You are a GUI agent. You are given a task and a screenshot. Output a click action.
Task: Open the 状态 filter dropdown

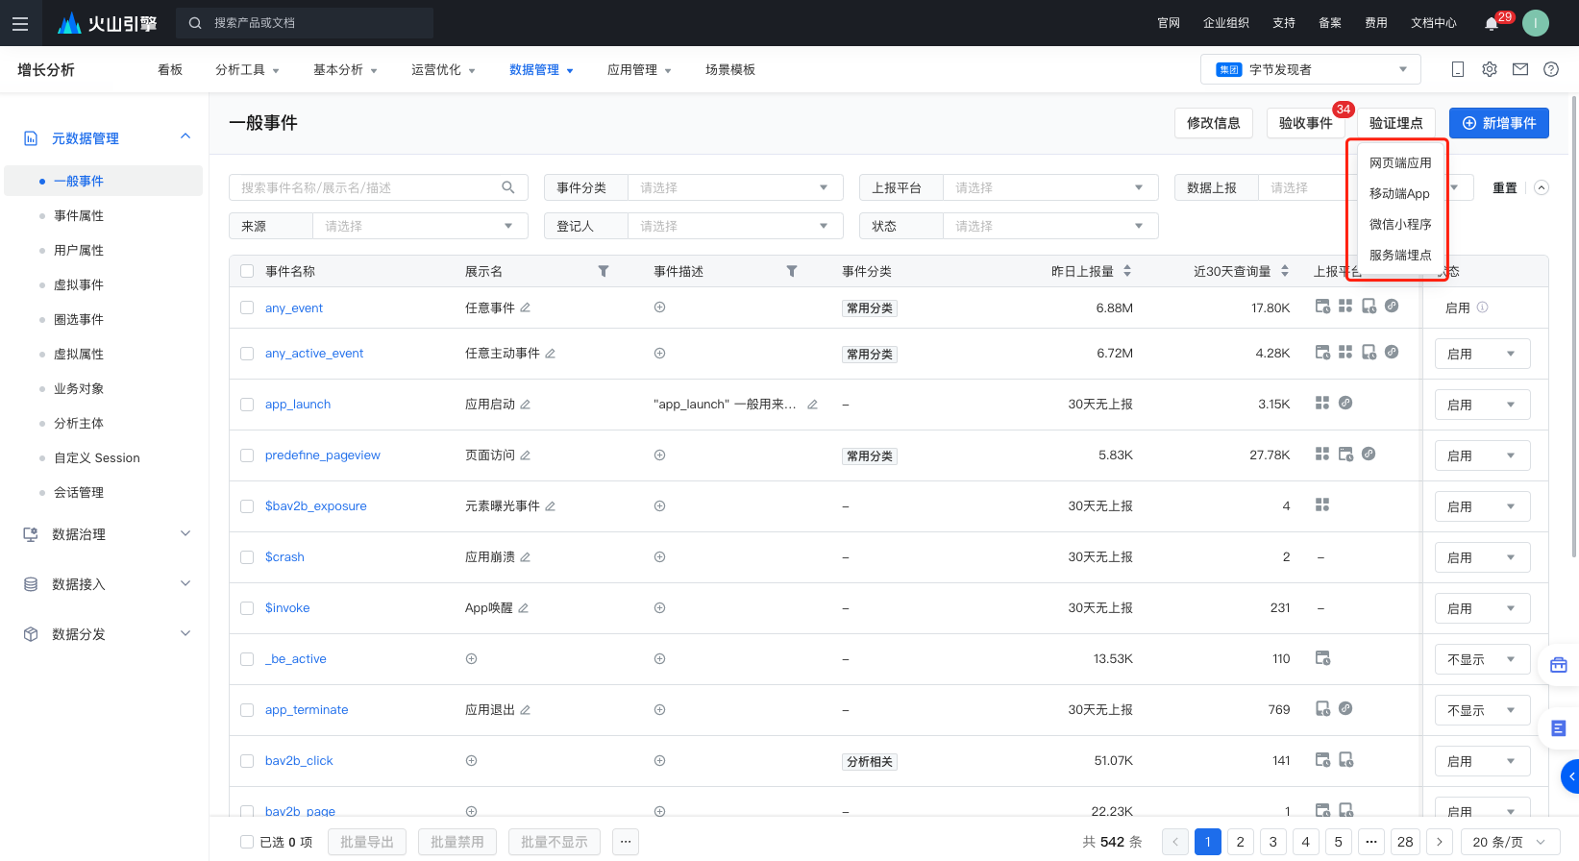coord(1050,226)
